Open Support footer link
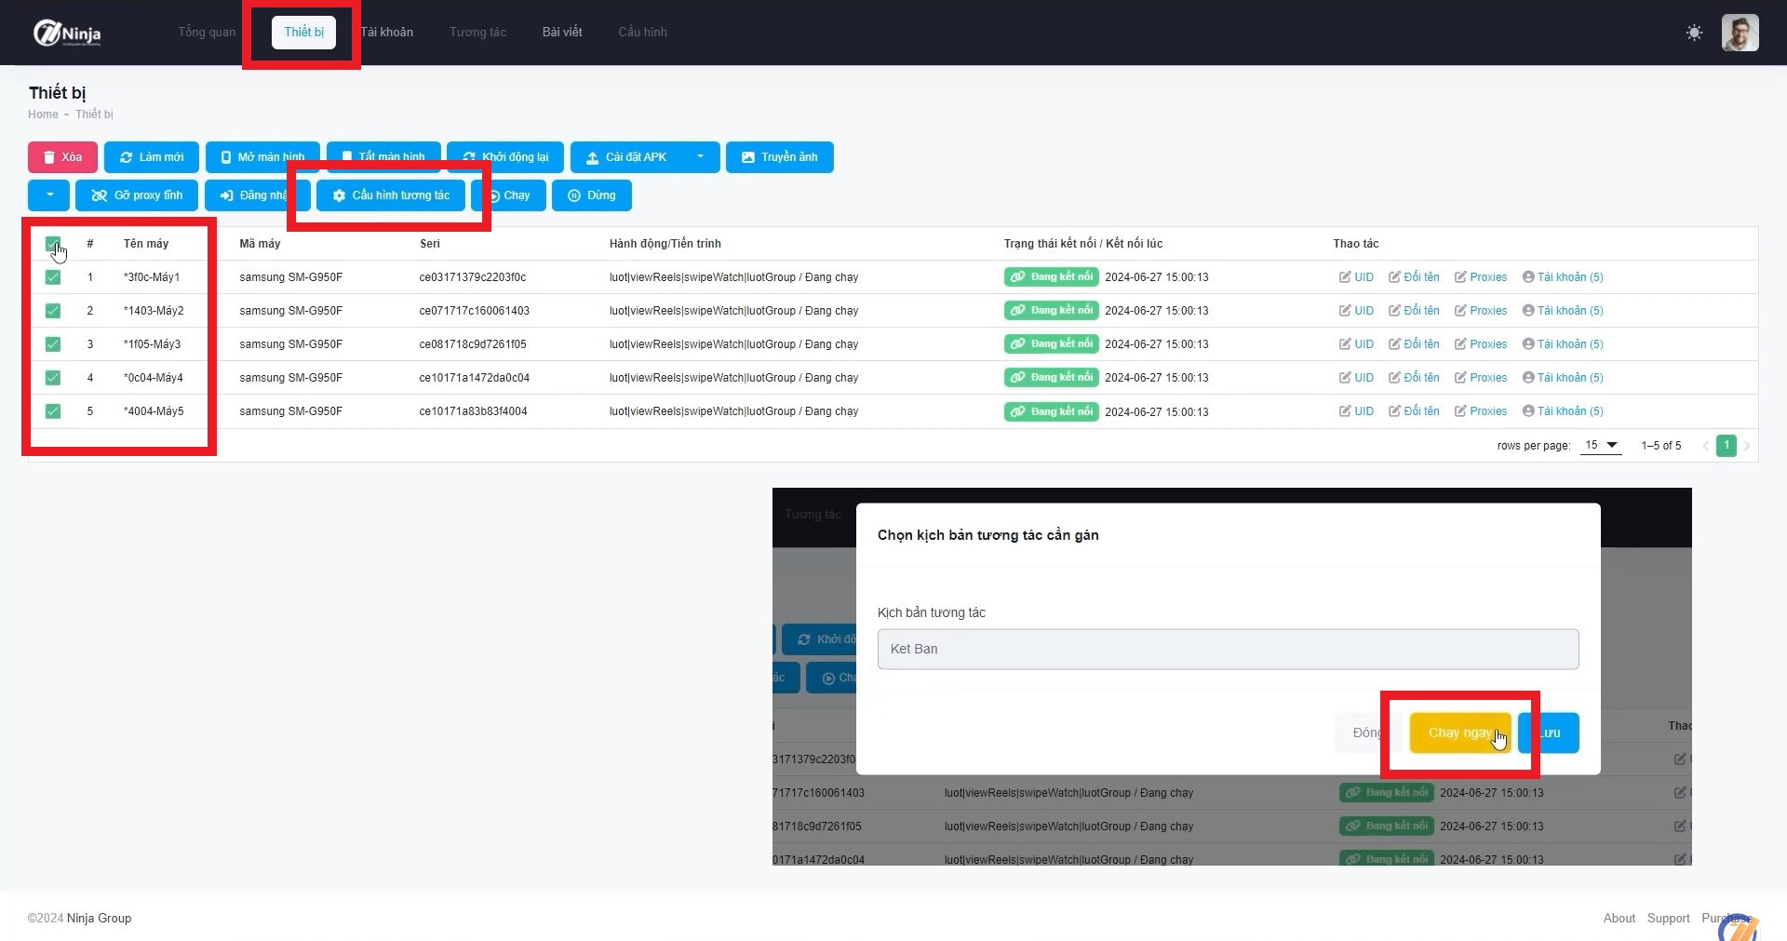 click(x=1668, y=918)
